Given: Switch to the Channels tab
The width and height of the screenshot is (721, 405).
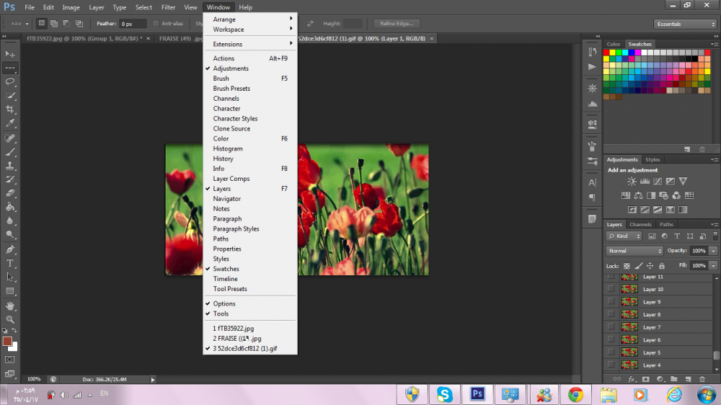Looking at the screenshot, I should pyautogui.click(x=640, y=224).
